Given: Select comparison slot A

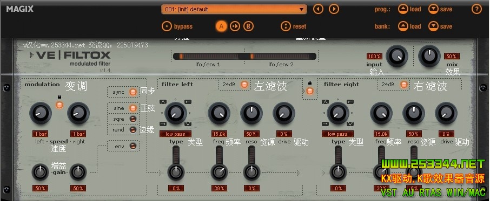Looking at the screenshot, I should 221,26.
